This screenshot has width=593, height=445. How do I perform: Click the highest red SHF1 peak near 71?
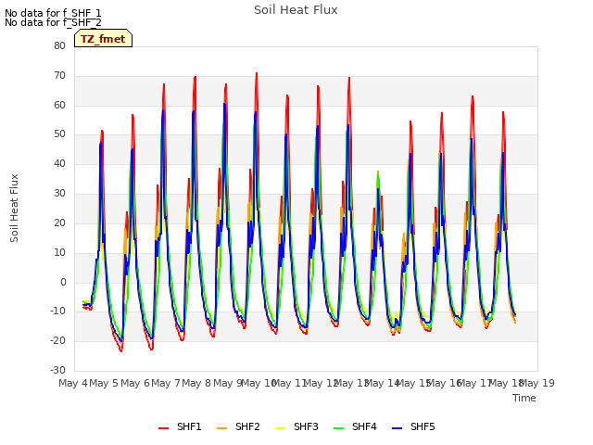257,73
